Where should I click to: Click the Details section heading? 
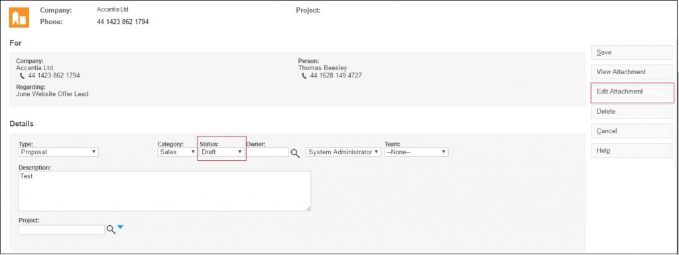(22, 124)
